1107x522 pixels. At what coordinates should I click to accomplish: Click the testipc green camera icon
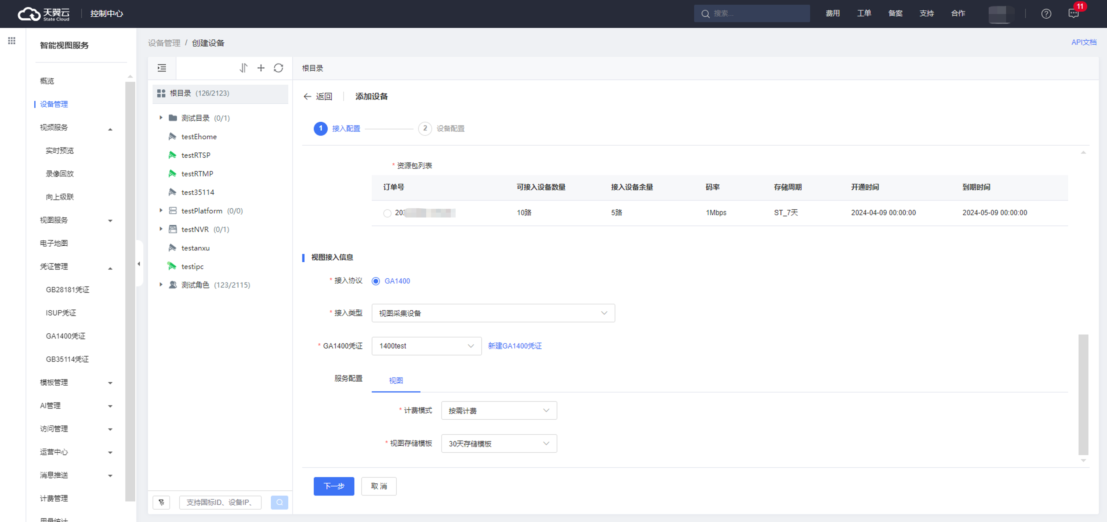click(172, 266)
